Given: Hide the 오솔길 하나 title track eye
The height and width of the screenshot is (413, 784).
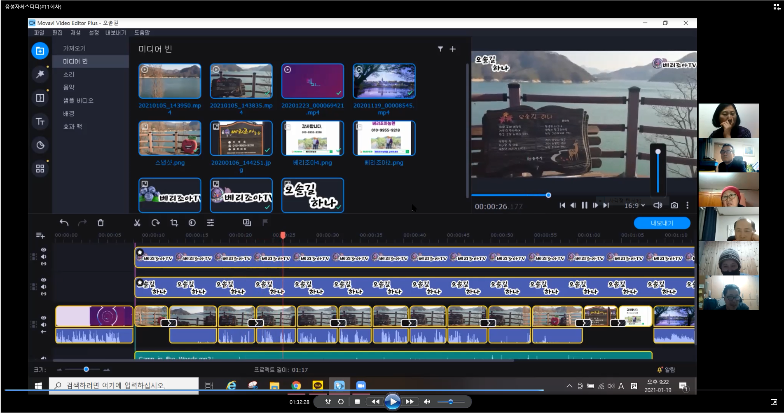Looking at the screenshot, I should (x=44, y=280).
